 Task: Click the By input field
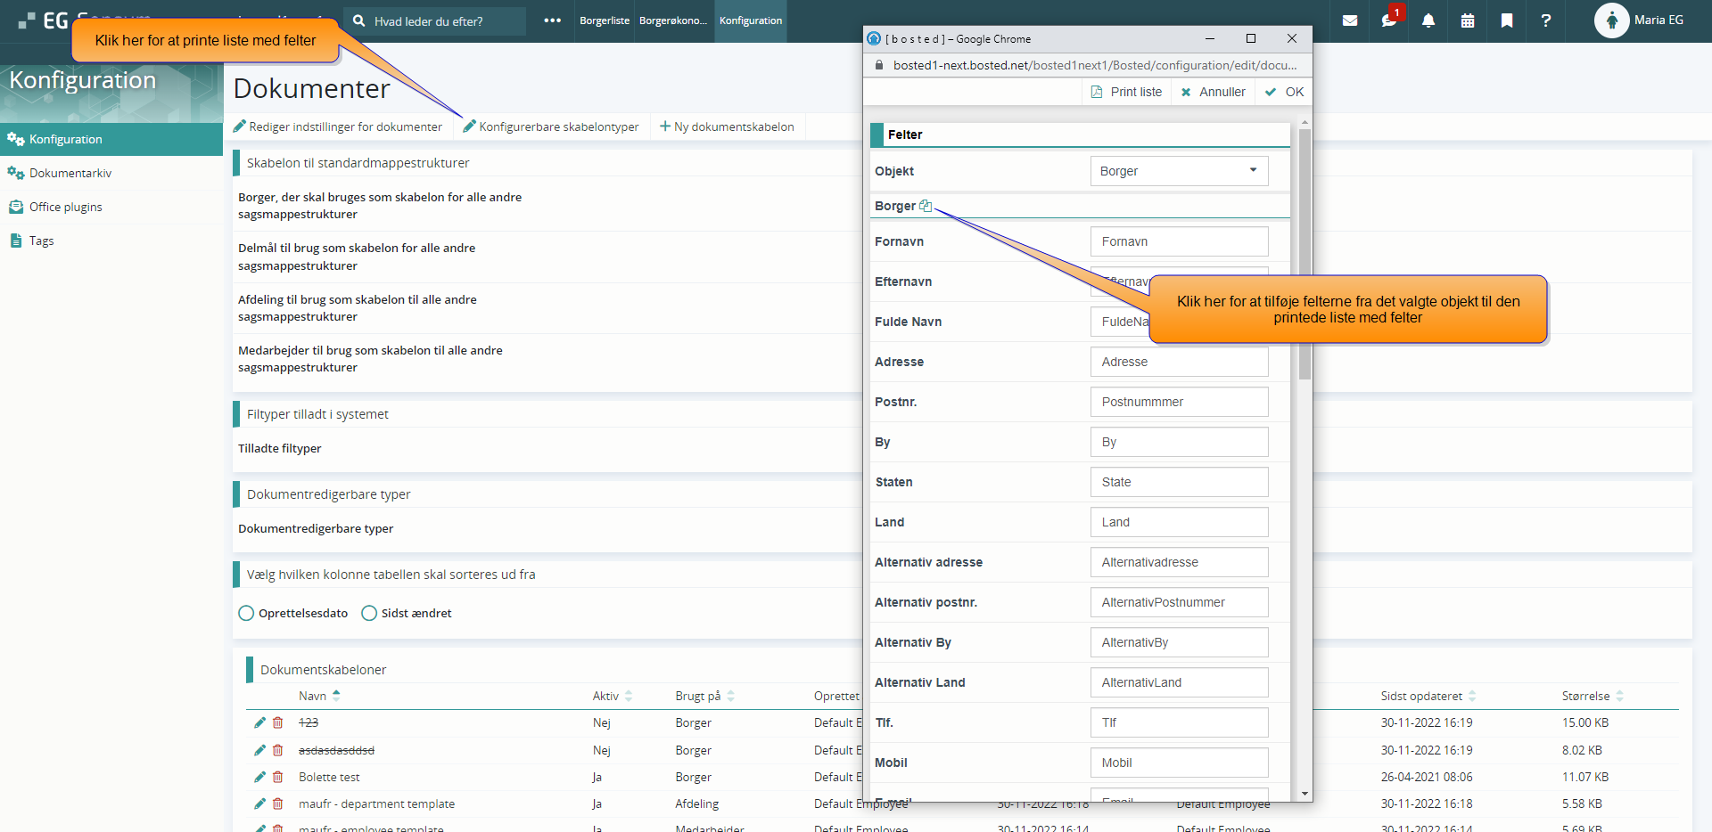(x=1179, y=442)
